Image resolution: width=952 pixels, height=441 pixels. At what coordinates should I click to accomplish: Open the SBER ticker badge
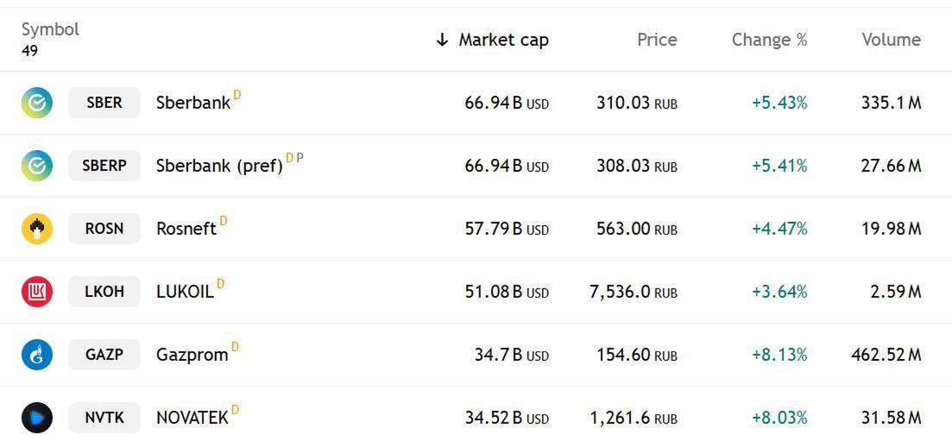pos(104,103)
